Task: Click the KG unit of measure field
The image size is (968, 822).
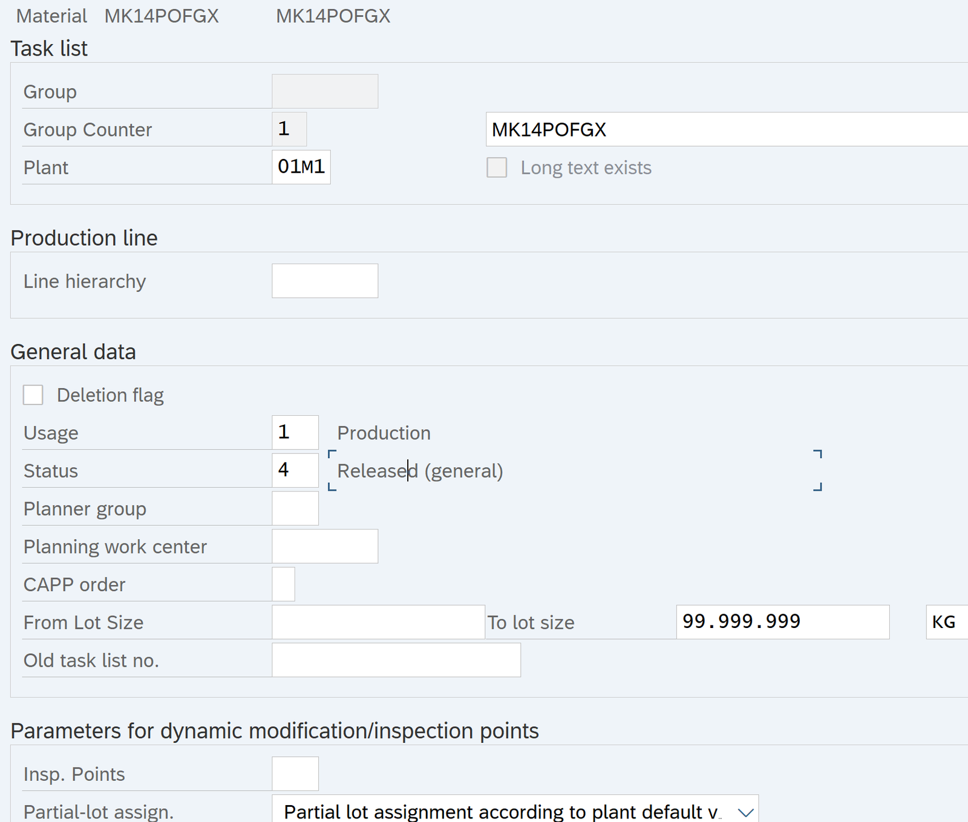Action: 946,622
